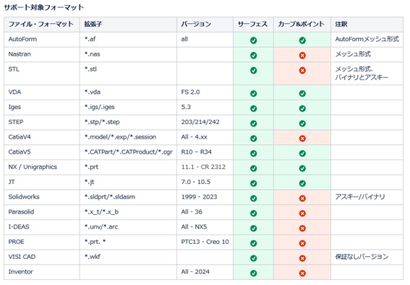Image resolution: width=410 pixels, height=285 pixels.
Task: Click the VDA curve & point checkmark icon
Action: click(302, 93)
